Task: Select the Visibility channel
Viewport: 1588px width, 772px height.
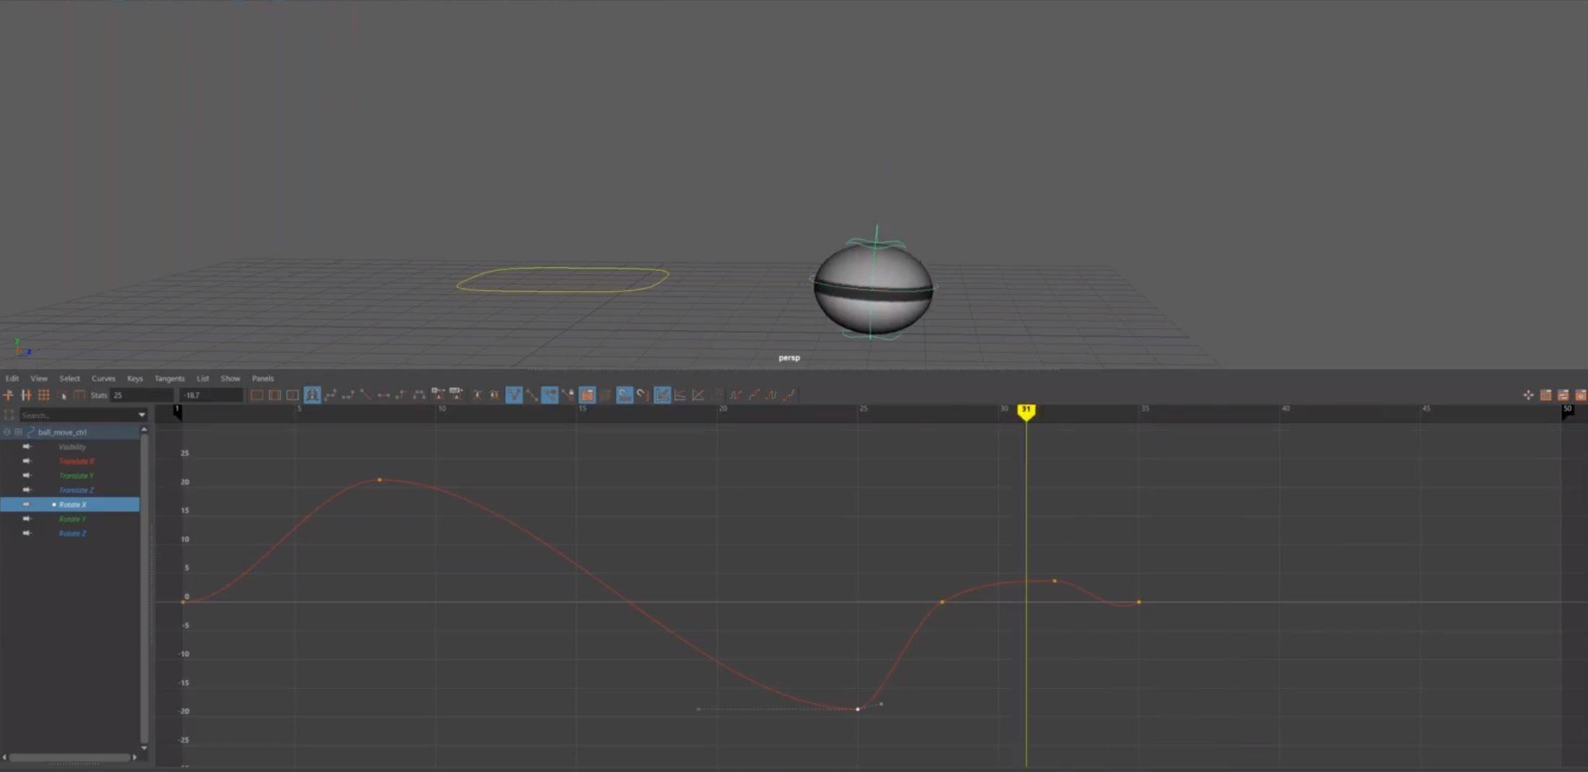Action: [x=72, y=447]
